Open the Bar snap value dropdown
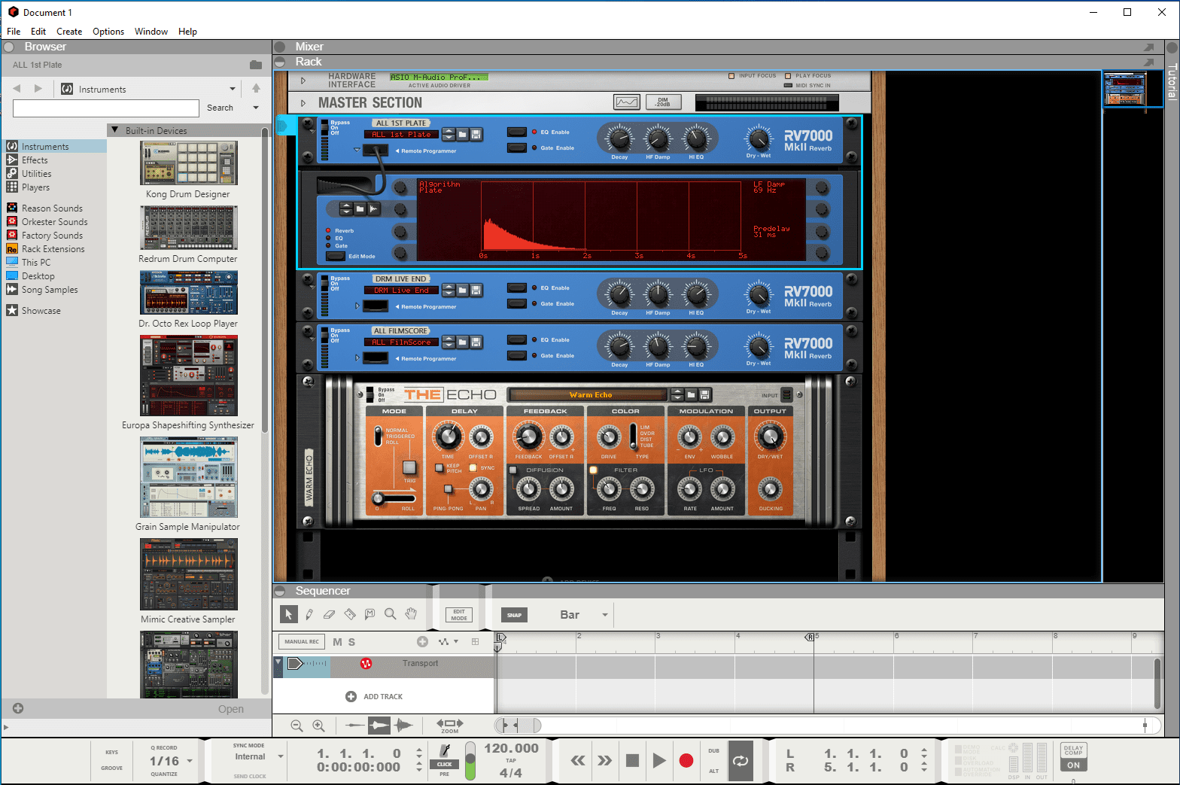This screenshot has width=1180, height=785. (585, 615)
